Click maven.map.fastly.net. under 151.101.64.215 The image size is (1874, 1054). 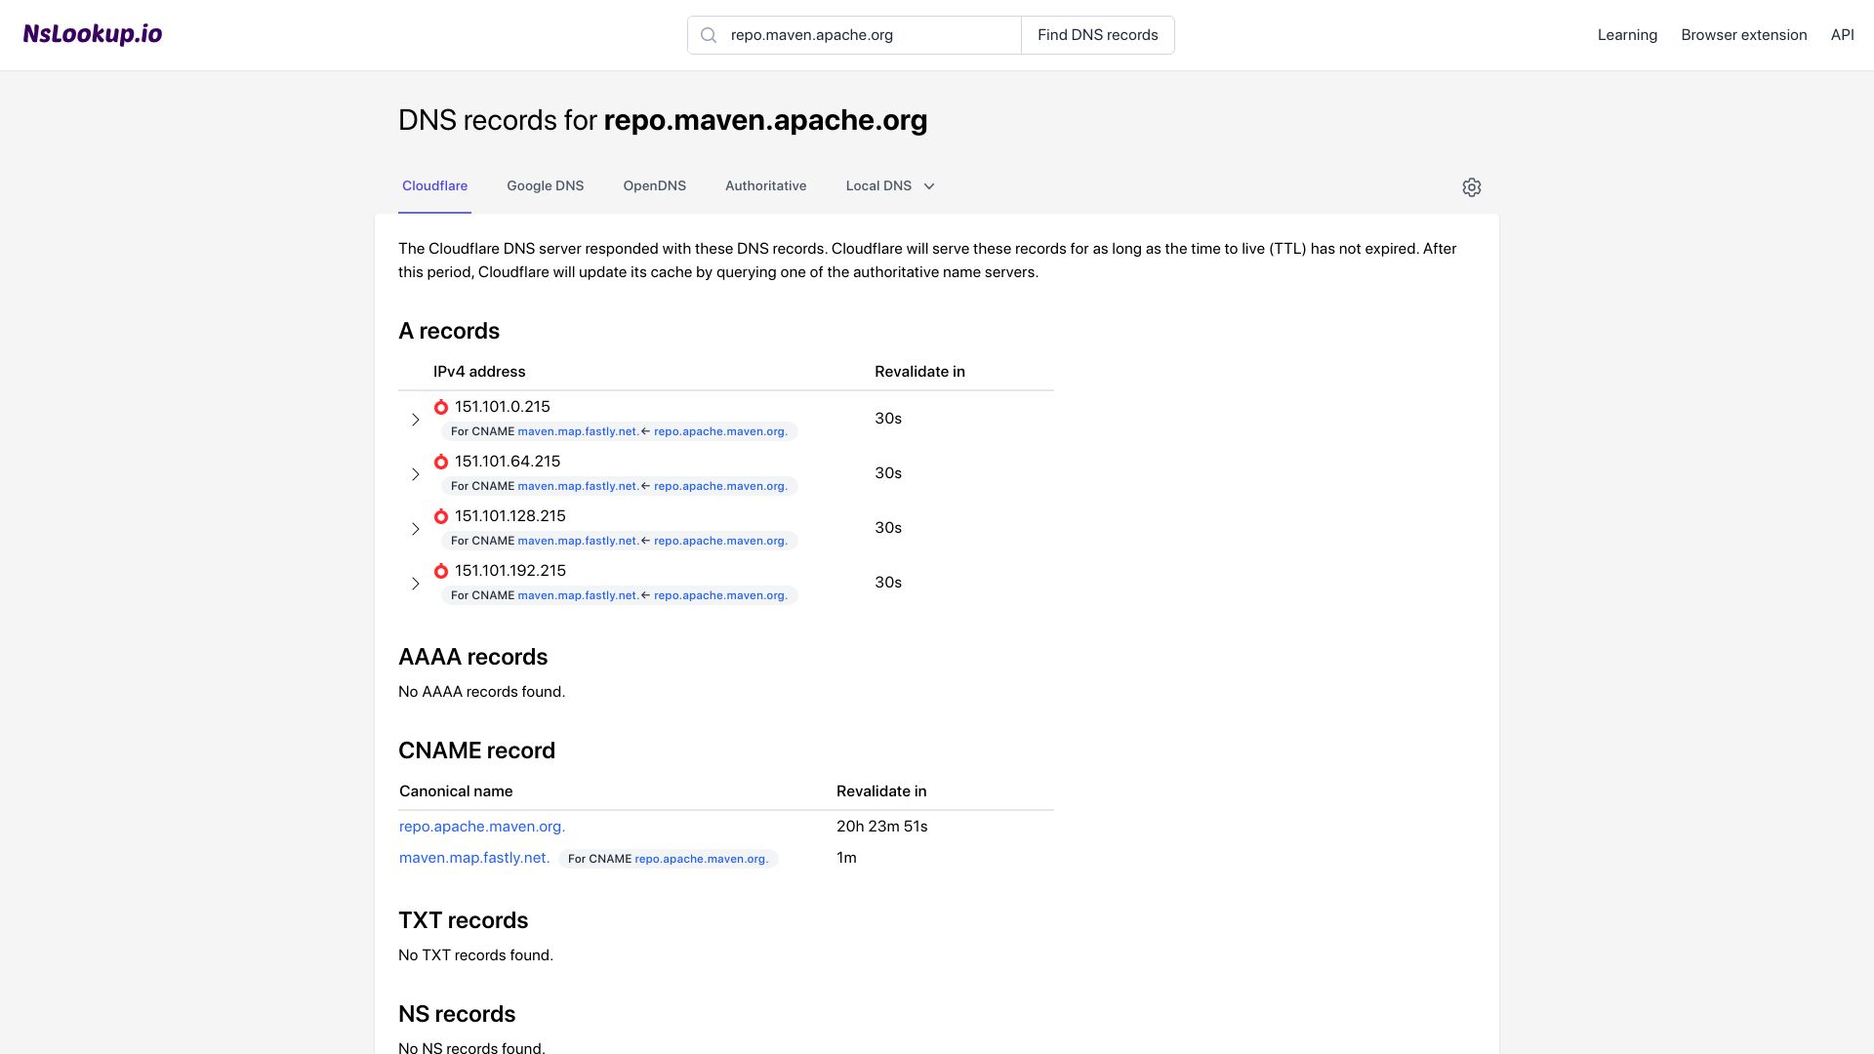pyautogui.click(x=578, y=486)
